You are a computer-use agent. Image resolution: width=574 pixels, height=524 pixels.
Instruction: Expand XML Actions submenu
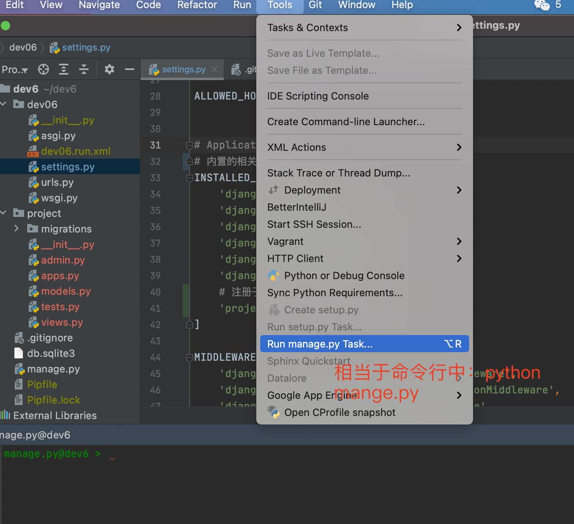click(x=459, y=147)
